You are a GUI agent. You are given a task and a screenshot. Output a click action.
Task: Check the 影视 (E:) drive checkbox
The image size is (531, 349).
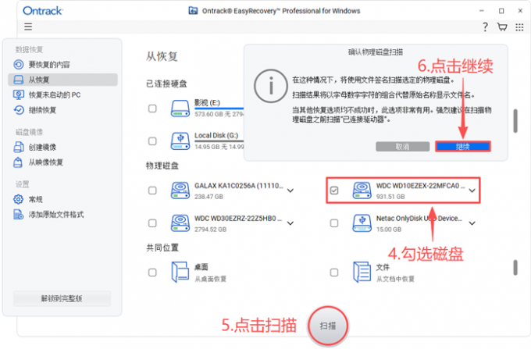(x=152, y=109)
